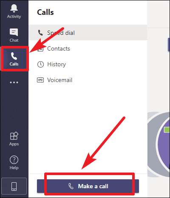Click the Calls panel heading
The image size is (170, 198).
[x=45, y=12]
